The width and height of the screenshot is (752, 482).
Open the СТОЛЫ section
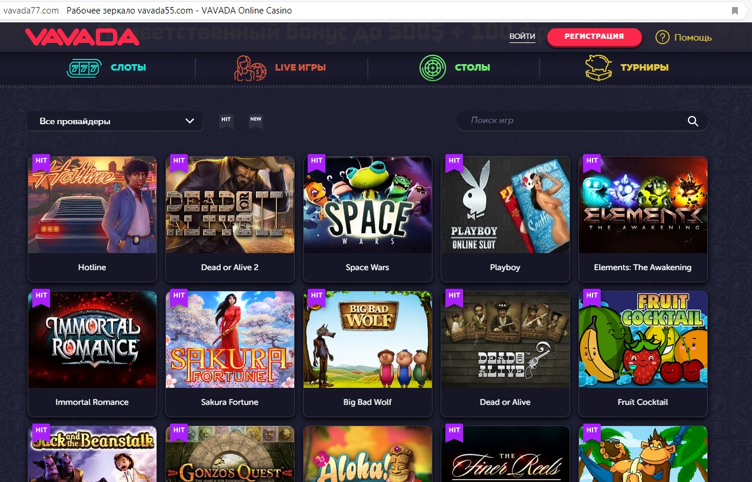click(473, 68)
